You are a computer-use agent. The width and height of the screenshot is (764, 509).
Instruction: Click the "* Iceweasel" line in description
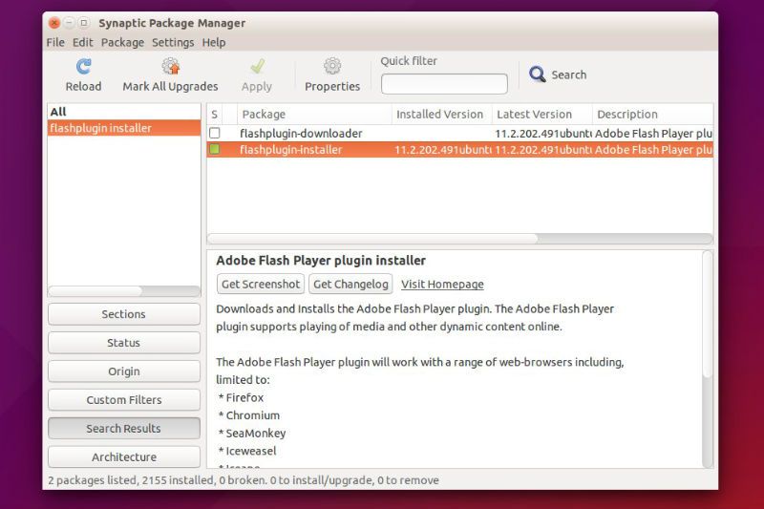pos(247,451)
